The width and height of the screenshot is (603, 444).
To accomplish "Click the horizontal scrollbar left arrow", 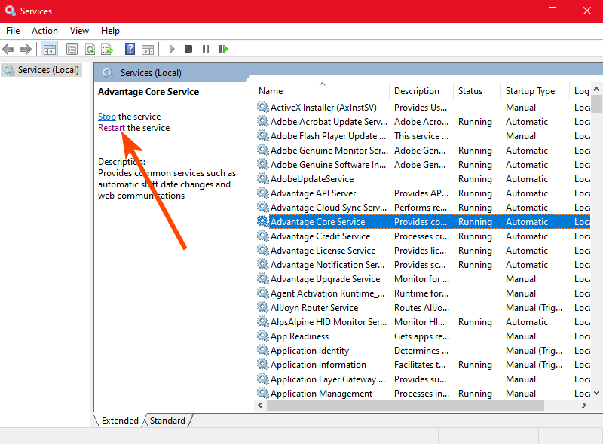I will 260,405.
